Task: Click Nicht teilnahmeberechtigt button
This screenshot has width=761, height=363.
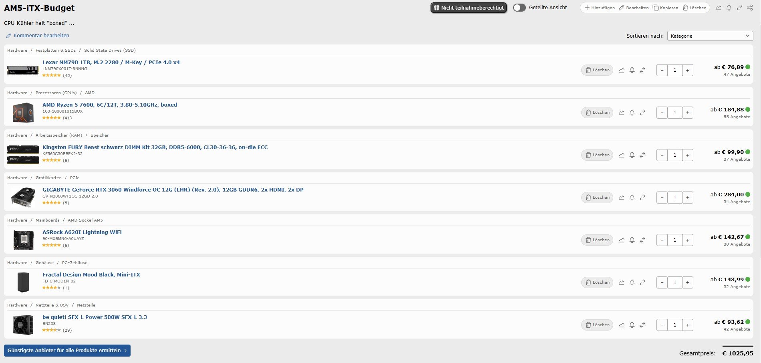Action: pyautogui.click(x=469, y=8)
